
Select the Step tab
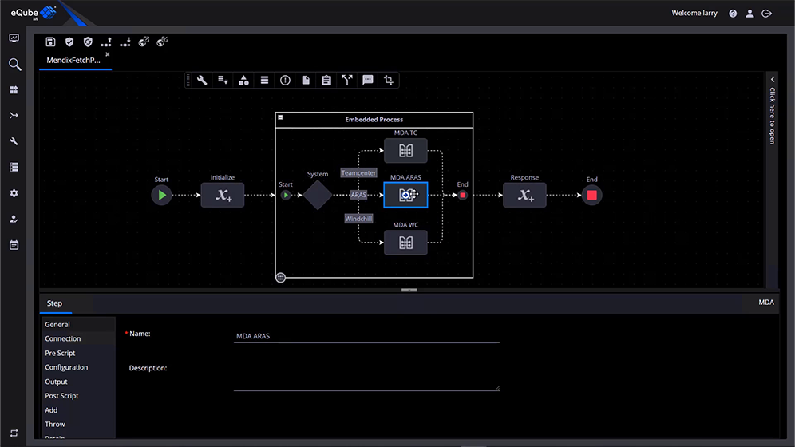[55, 303]
